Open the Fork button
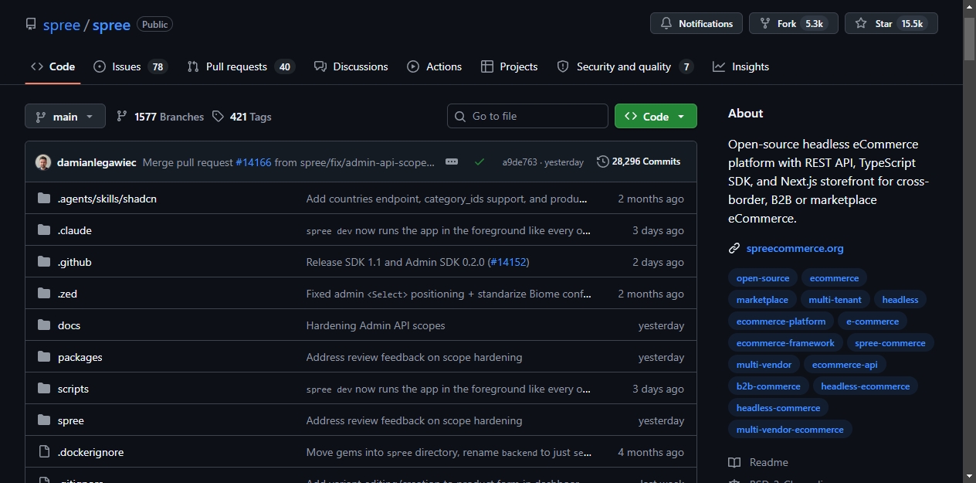The height and width of the screenshot is (483, 976). click(793, 24)
